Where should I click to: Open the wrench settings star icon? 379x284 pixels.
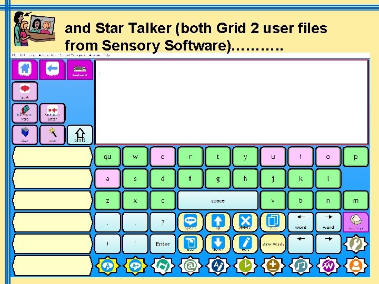coord(355,244)
